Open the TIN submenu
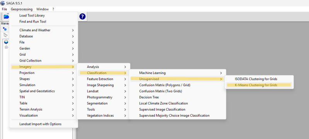The image size is (309, 139). [x=43, y=97]
